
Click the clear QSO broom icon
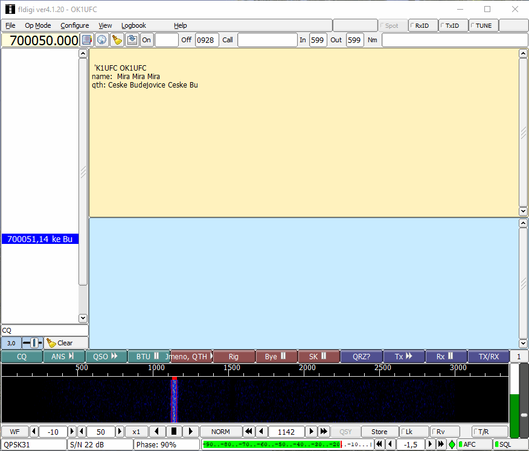[117, 40]
